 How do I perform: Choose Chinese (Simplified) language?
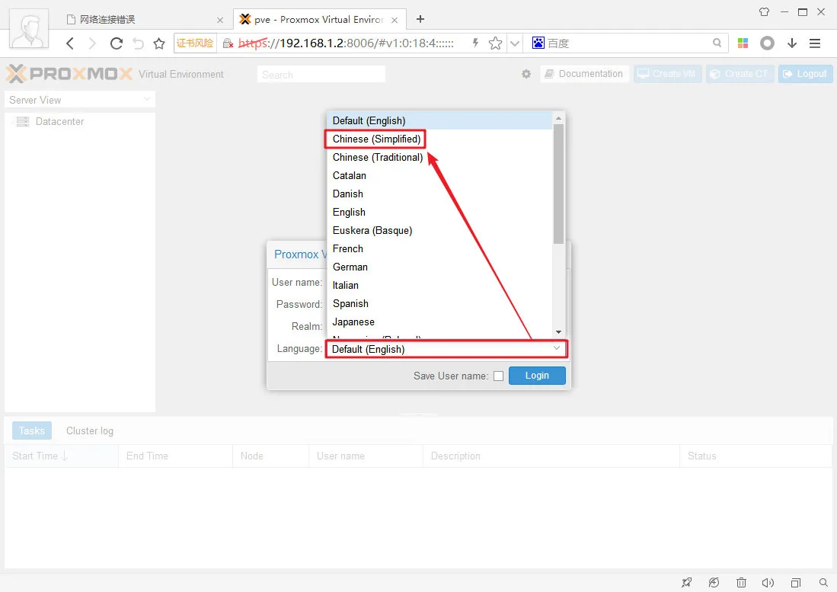(439, 139)
